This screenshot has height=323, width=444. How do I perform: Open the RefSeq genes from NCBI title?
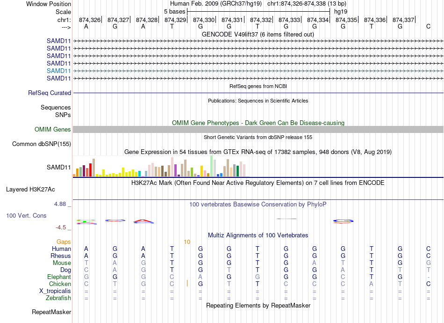click(258, 86)
